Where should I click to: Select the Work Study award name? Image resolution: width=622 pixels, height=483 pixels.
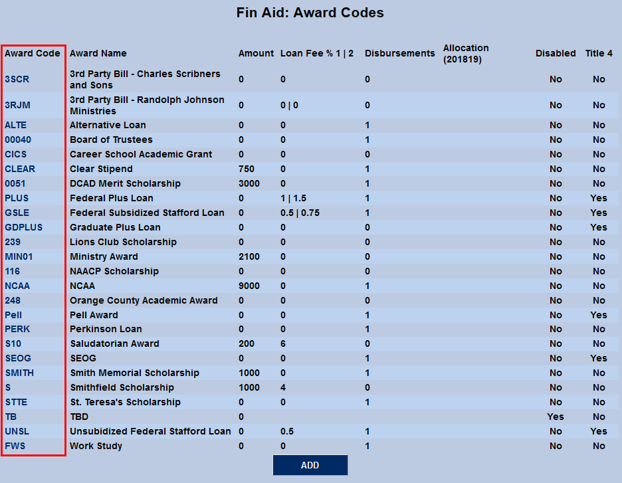click(96, 446)
